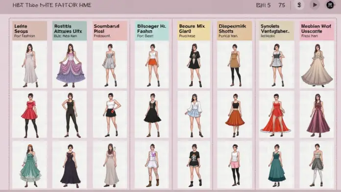Select the Rostitis Alttwes Ulfx category header
Viewport: 341px width, 192px height.
(x=70, y=31)
